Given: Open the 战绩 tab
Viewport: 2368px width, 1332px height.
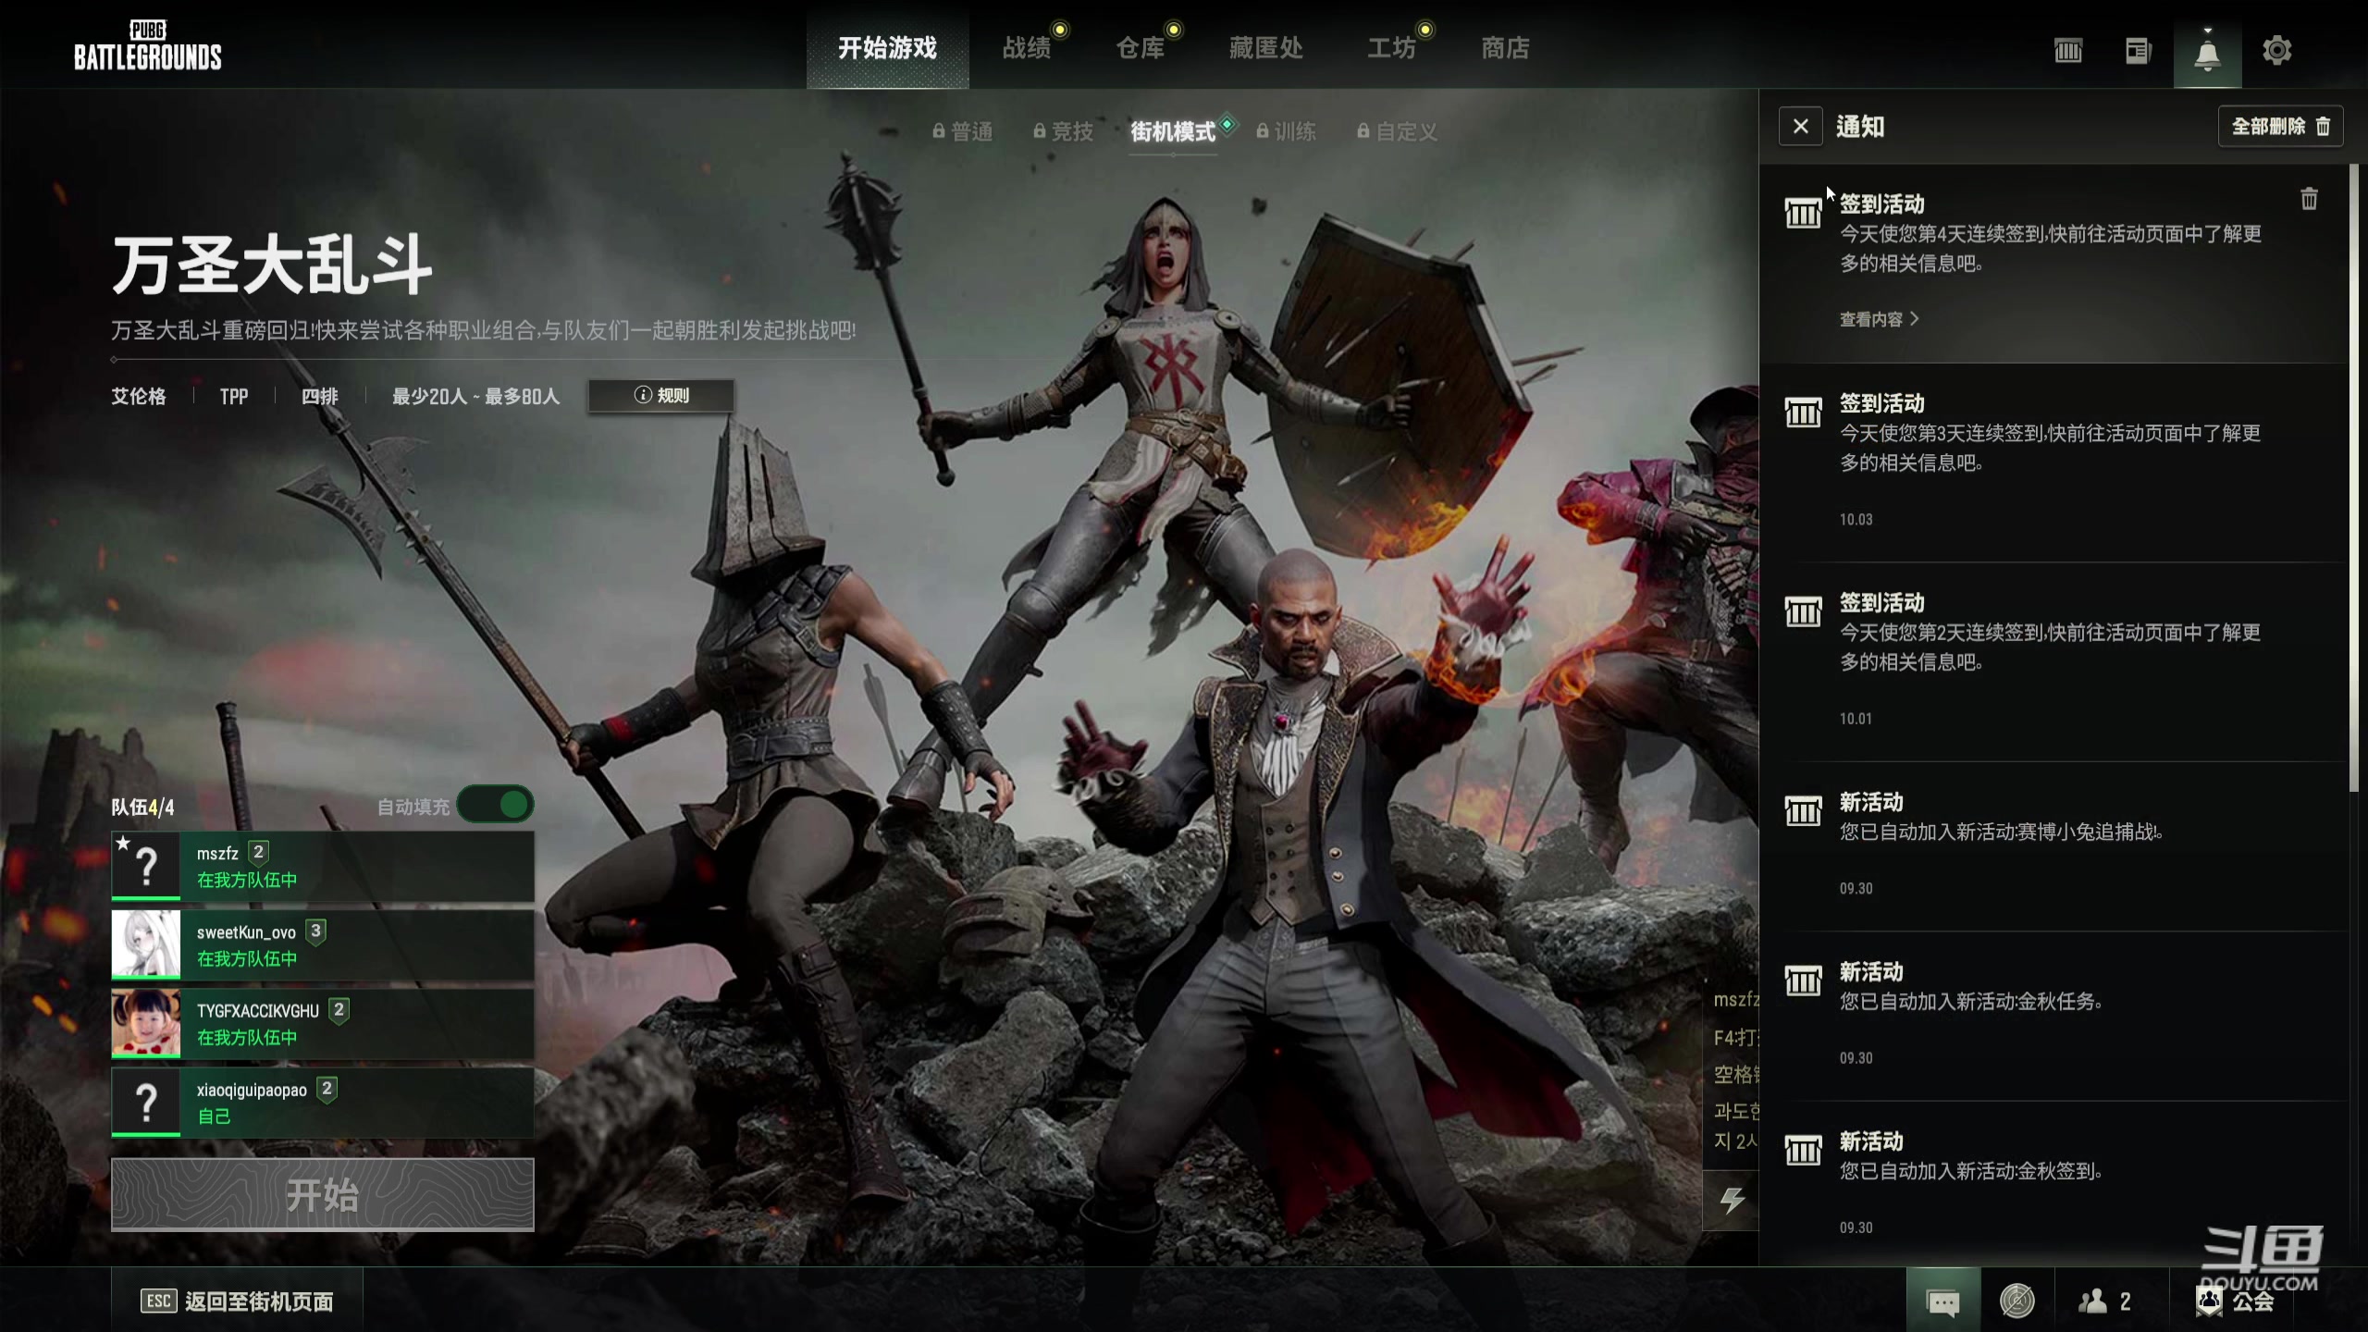Looking at the screenshot, I should pyautogui.click(x=1027, y=48).
